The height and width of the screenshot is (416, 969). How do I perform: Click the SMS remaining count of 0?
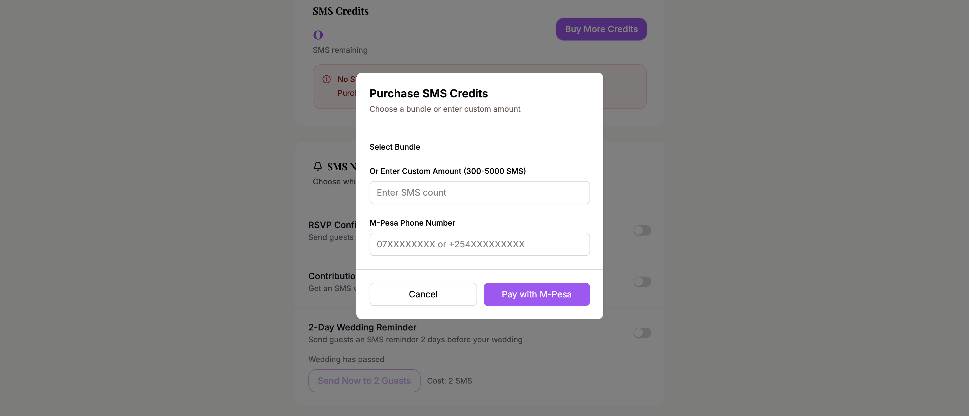point(318,35)
